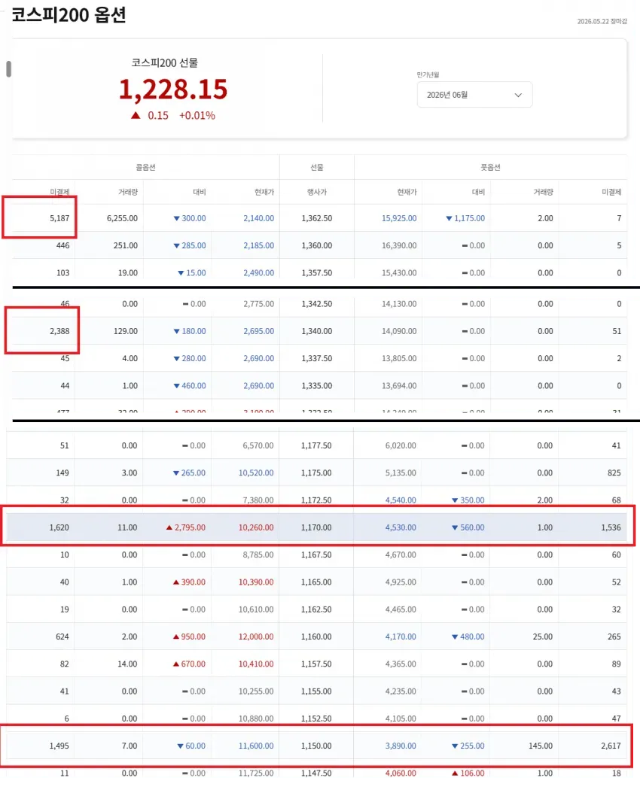The height and width of the screenshot is (787, 640).
Task: Click call price 8,785.00
Action: coord(258,555)
